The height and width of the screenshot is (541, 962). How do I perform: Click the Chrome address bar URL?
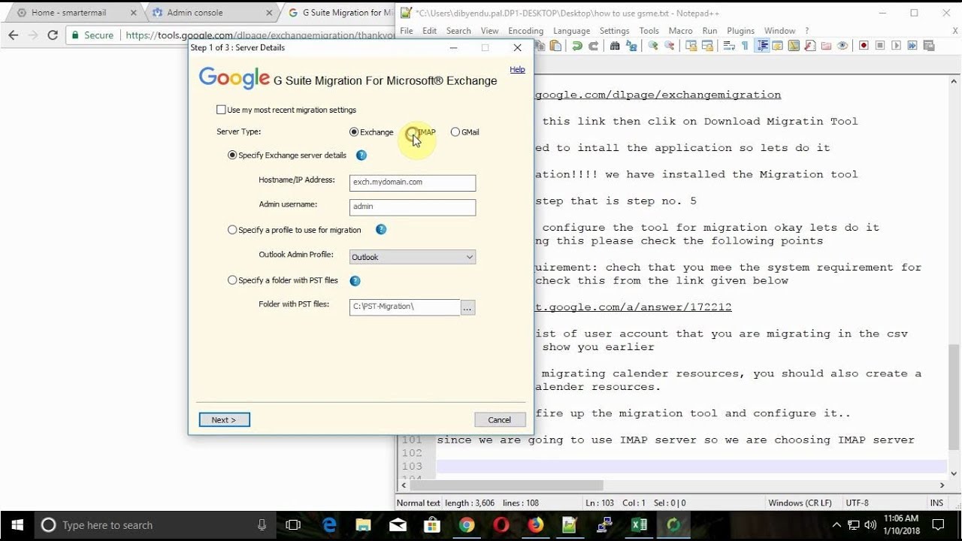pos(260,35)
